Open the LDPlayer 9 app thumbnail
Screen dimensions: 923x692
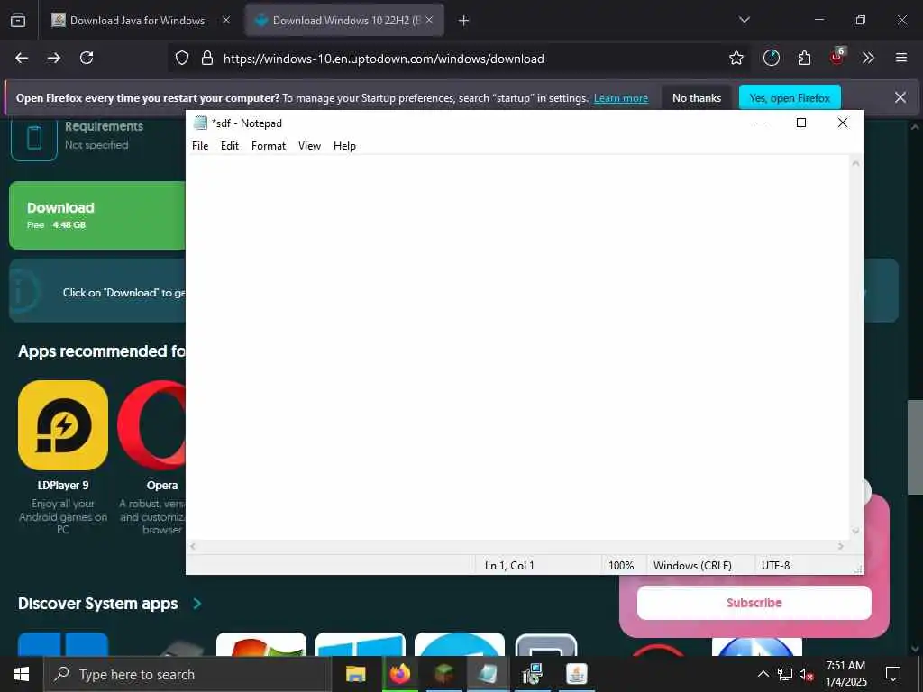pyautogui.click(x=63, y=425)
